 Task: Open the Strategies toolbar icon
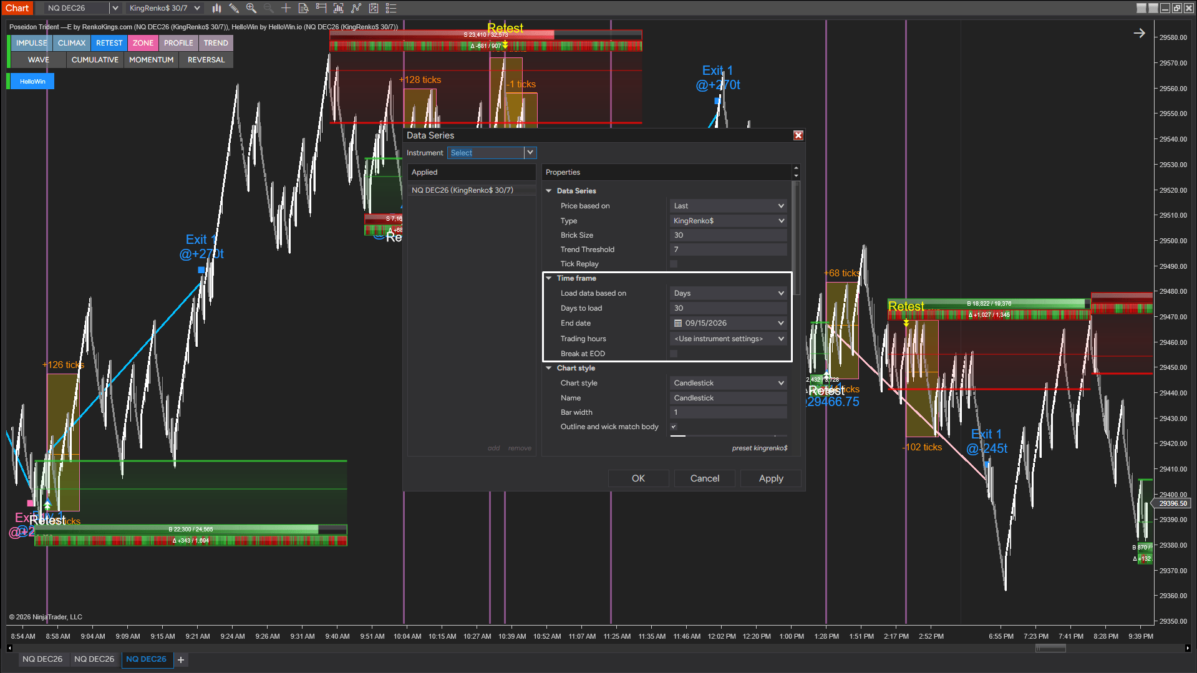click(x=374, y=8)
